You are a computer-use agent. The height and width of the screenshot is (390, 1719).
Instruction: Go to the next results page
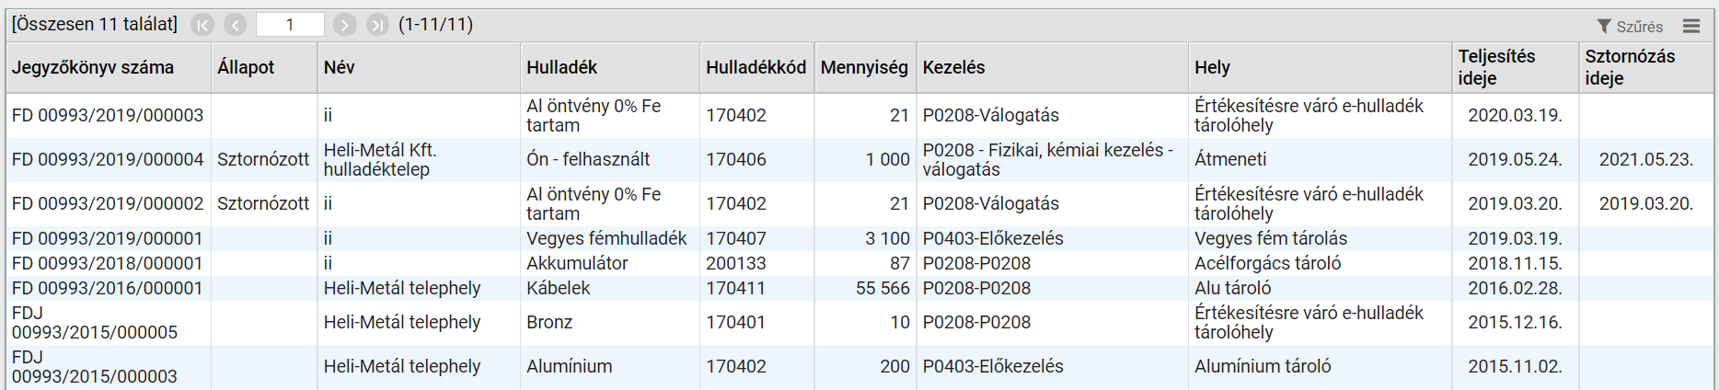[345, 25]
